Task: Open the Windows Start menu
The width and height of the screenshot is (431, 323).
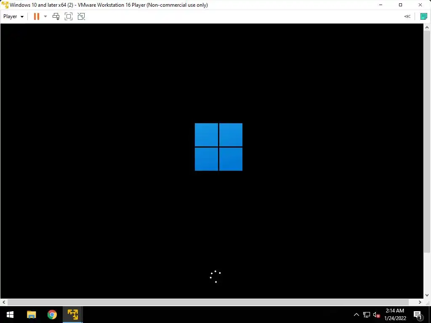Action: coord(10,315)
